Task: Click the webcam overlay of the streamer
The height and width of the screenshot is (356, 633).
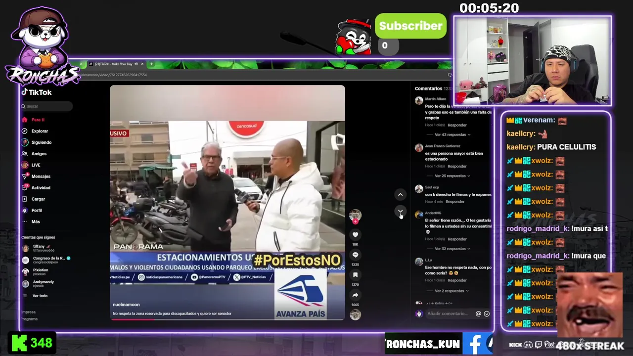Action: point(533,61)
